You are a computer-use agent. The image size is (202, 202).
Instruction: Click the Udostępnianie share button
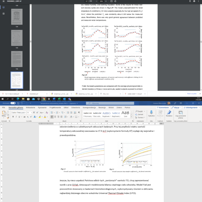coord(191,107)
